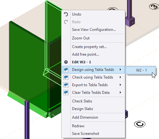
Task: Click Tedds icon next to Design using Tekla Tedds
Action: (x=66, y=70)
